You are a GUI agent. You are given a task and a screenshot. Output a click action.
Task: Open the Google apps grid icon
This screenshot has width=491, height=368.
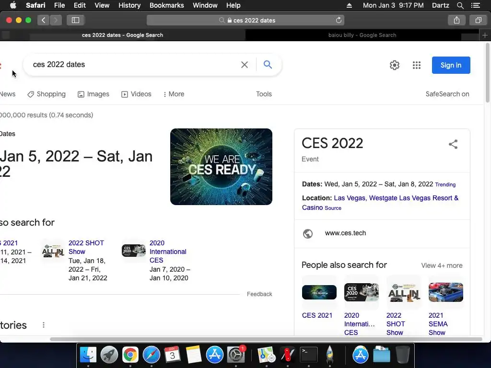pyautogui.click(x=416, y=65)
